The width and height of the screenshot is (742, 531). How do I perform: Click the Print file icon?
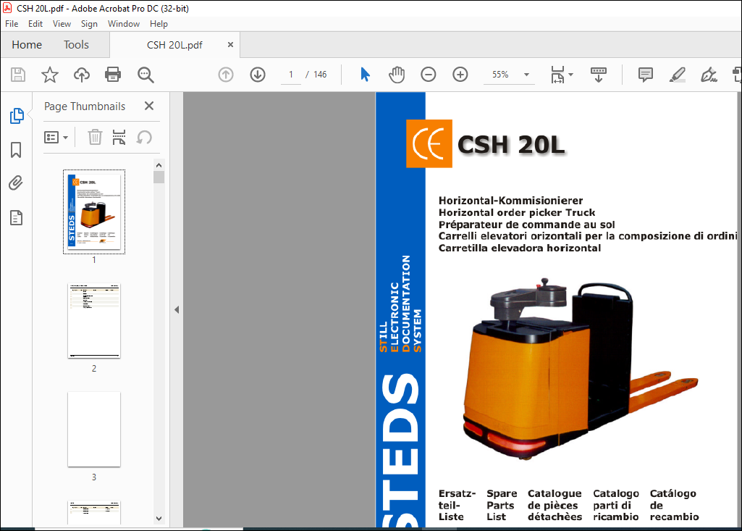click(x=113, y=75)
